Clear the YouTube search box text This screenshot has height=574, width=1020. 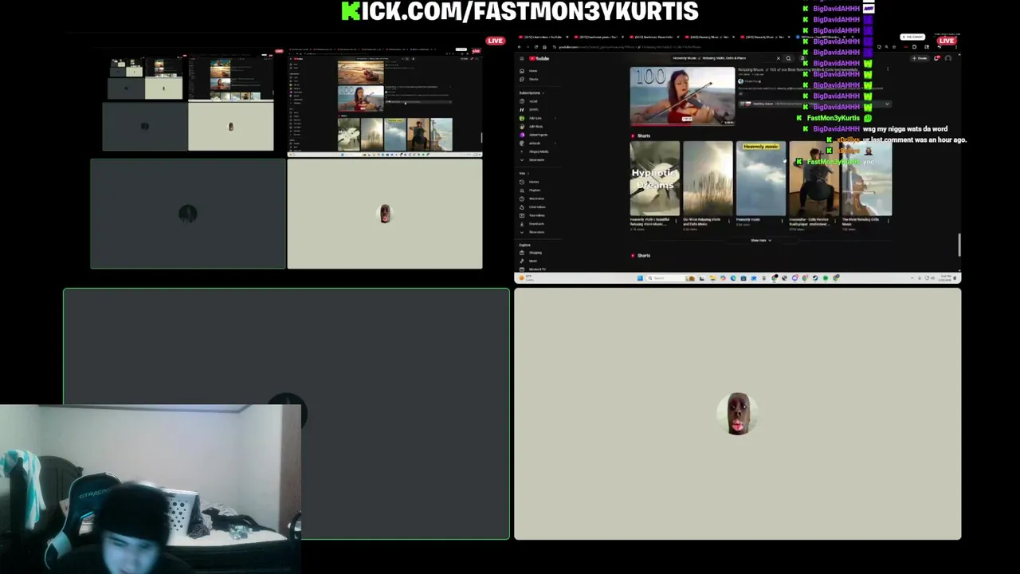(x=779, y=58)
